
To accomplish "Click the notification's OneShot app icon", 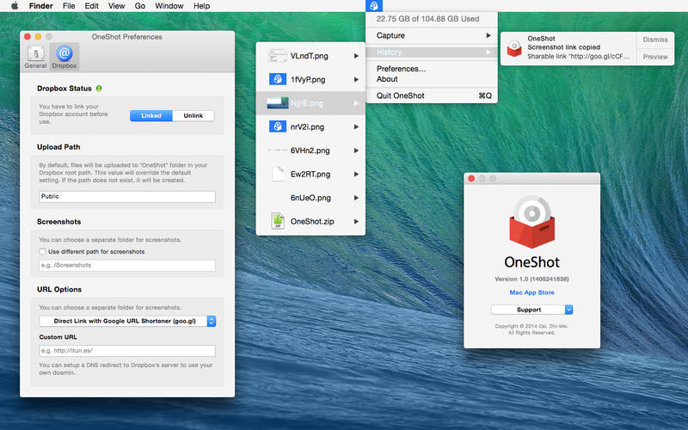I will 513,49.
